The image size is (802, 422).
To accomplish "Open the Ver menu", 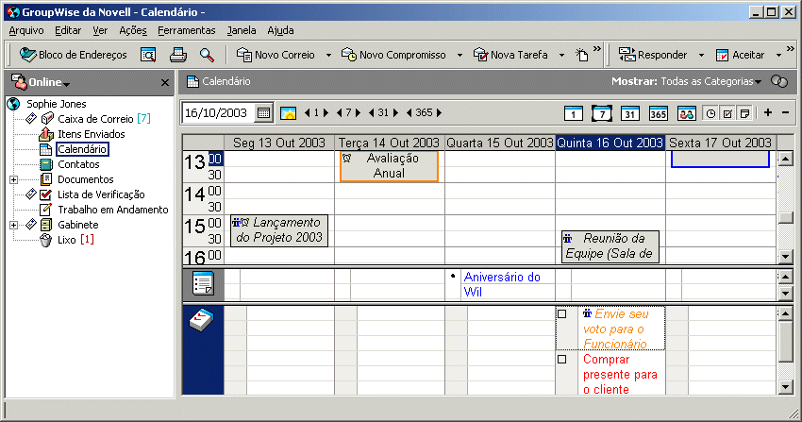I will [x=100, y=31].
